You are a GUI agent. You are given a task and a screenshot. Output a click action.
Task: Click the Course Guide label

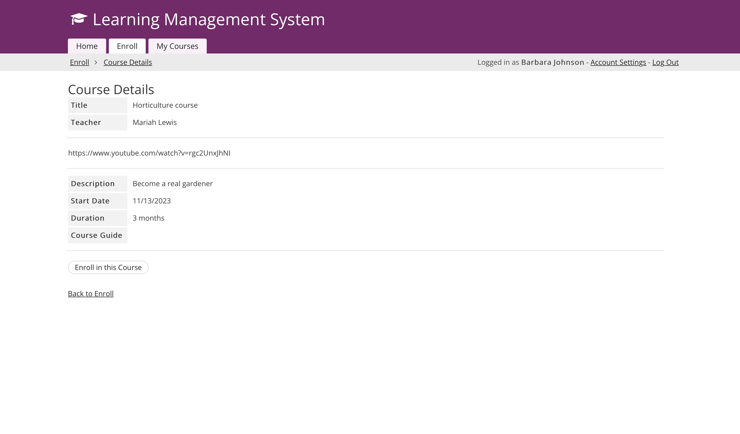click(96, 235)
